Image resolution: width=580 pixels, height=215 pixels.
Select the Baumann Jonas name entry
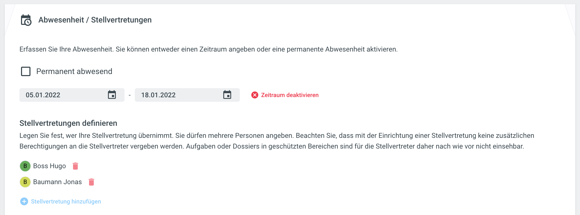click(x=57, y=182)
